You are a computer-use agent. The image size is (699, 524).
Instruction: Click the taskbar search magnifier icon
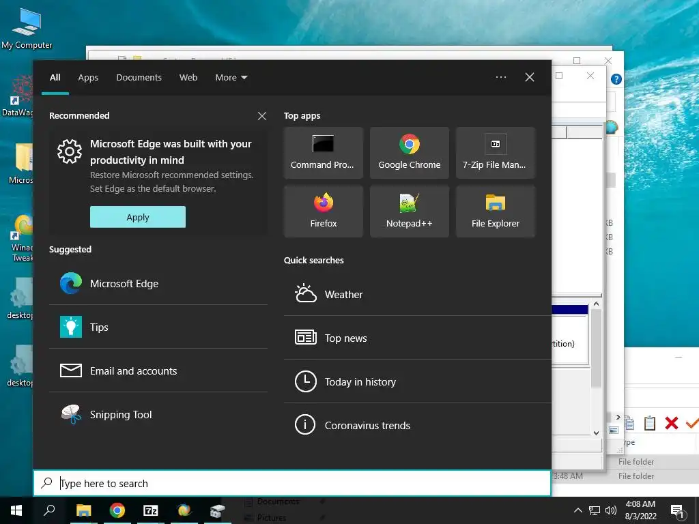click(x=49, y=510)
